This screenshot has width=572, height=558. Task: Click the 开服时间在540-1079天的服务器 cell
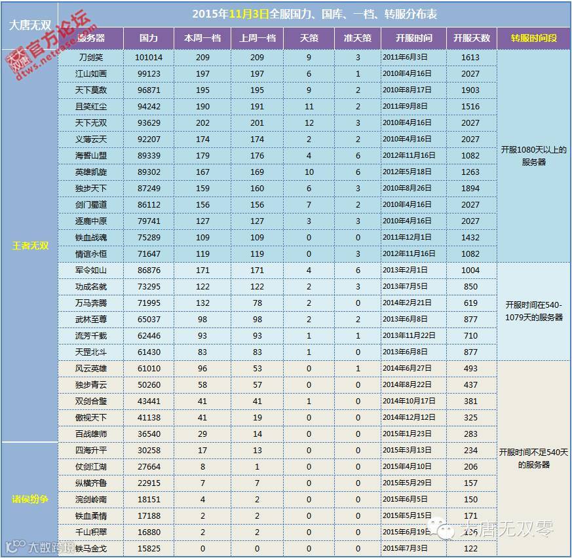[534, 311]
